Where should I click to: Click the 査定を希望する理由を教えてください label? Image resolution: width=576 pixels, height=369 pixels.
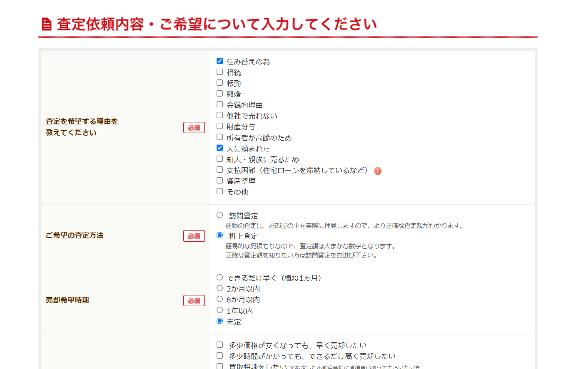[x=82, y=127]
